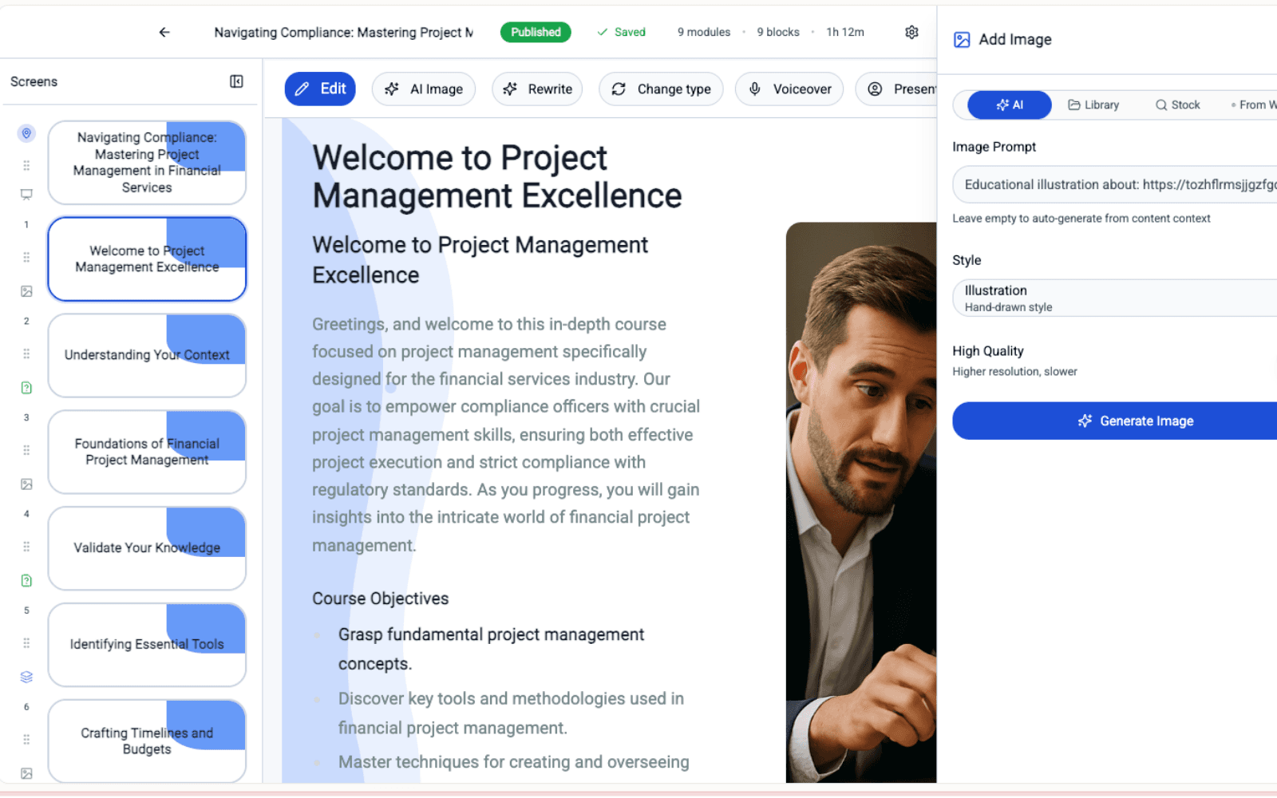Screen dimensions: 1277x798
Task: Select the Crafting Timelines and Budgets thumbnail
Action: pos(147,741)
